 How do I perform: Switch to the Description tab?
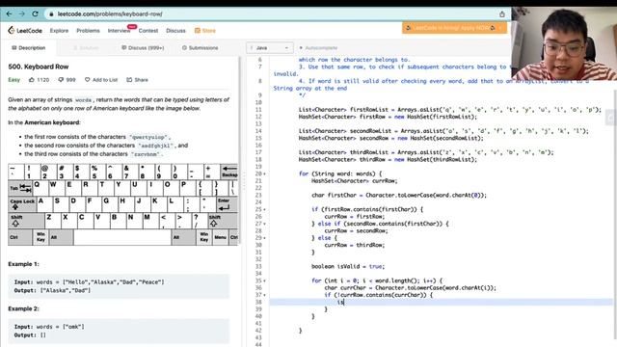(x=28, y=48)
